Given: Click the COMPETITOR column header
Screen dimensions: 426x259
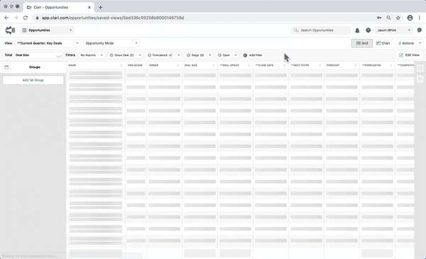Looking at the screenshot, I should 405,65.
